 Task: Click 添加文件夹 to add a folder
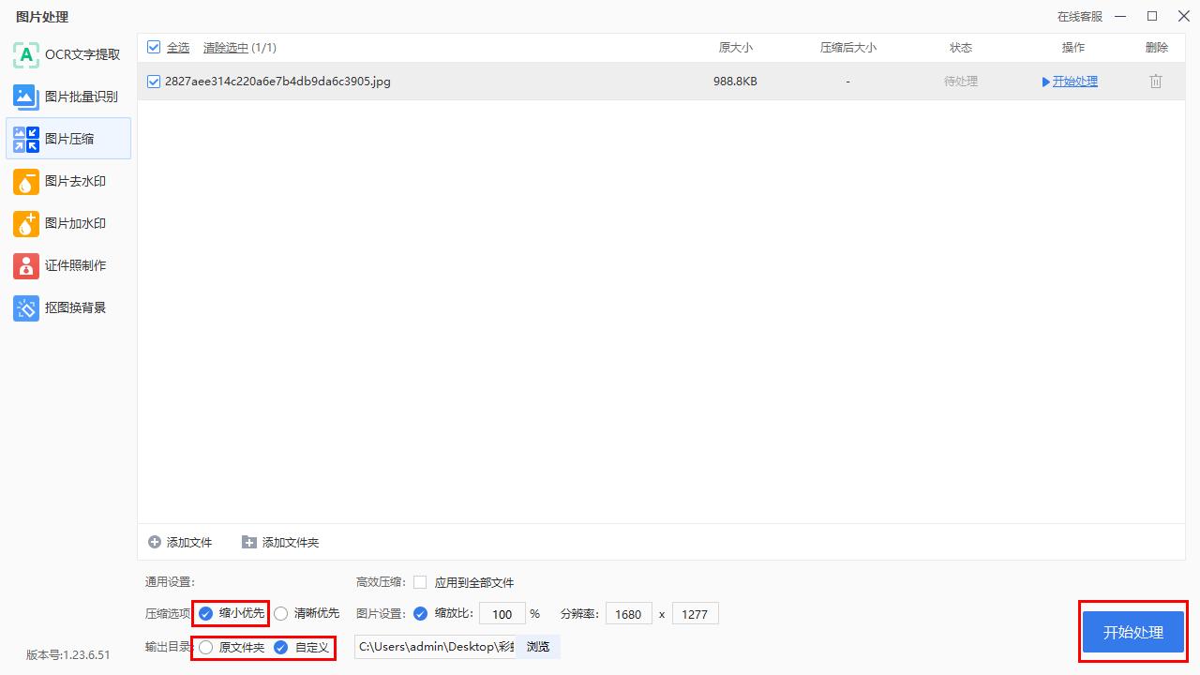[280, 542]
